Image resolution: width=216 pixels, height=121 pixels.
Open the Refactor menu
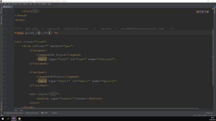tap(26, 4)
